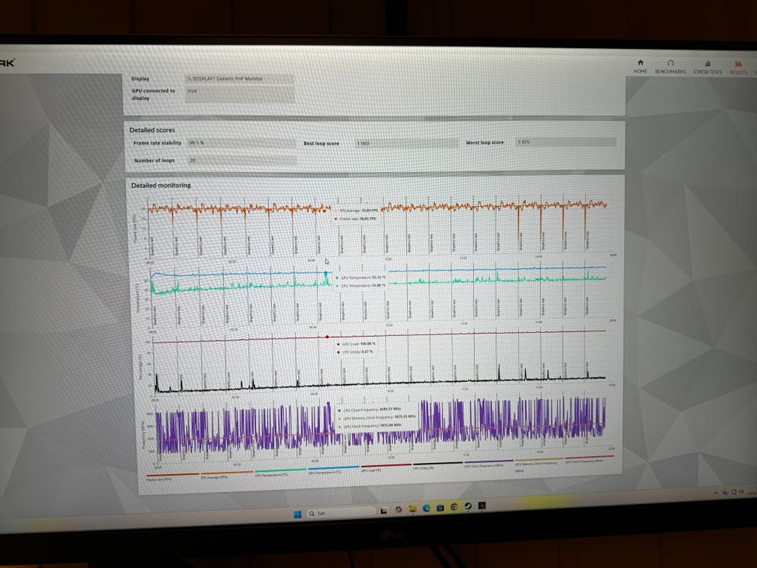Open Steam from the taskbar

point(468,506)
